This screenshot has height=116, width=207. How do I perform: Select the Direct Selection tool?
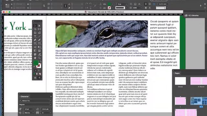point(39,26)
